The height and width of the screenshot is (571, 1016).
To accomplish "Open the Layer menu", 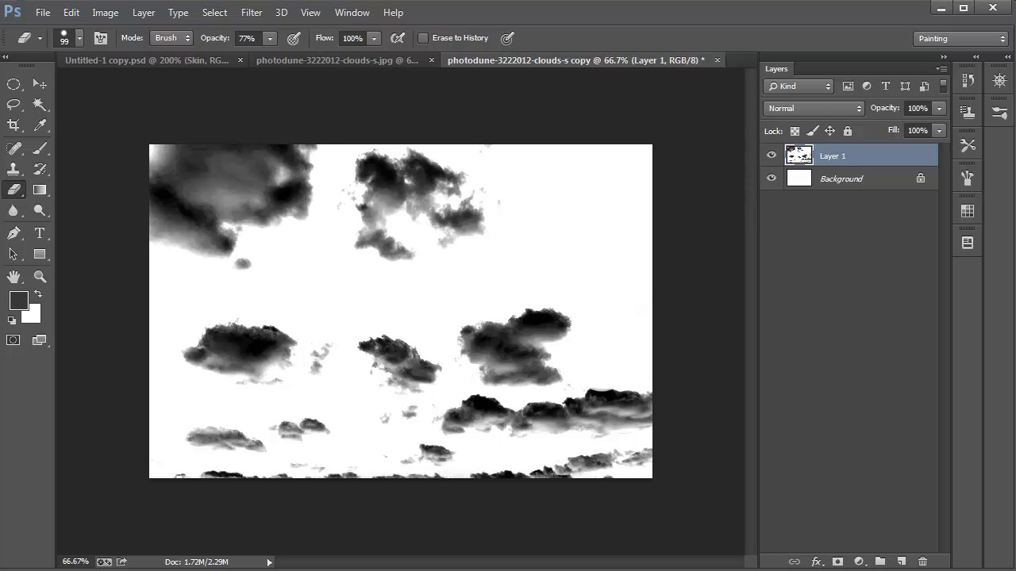I will (144, 13).
